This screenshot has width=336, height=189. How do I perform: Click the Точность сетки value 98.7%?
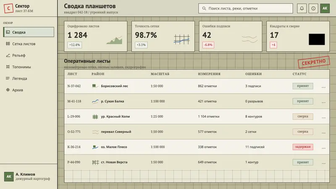pyautogui.click(x=146, y=35)
